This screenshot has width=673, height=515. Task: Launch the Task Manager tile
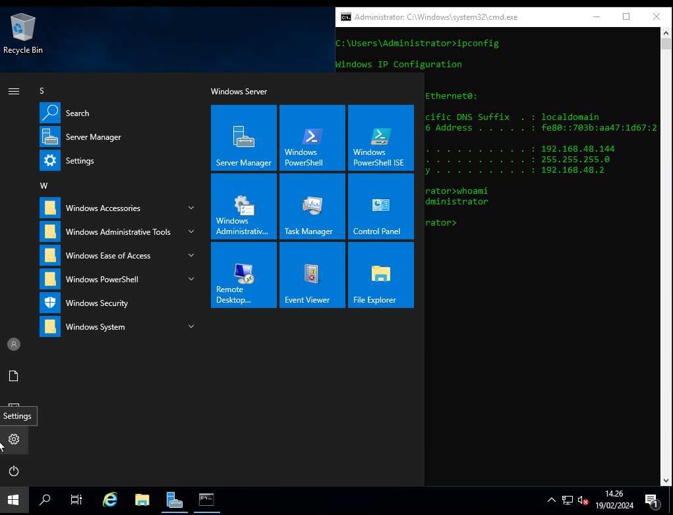(312, 206)
